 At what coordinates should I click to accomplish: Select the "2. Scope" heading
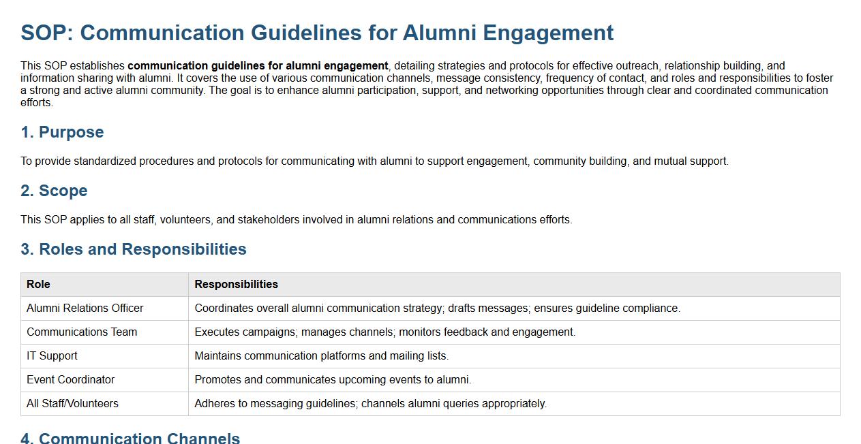[x=54, y=191]
